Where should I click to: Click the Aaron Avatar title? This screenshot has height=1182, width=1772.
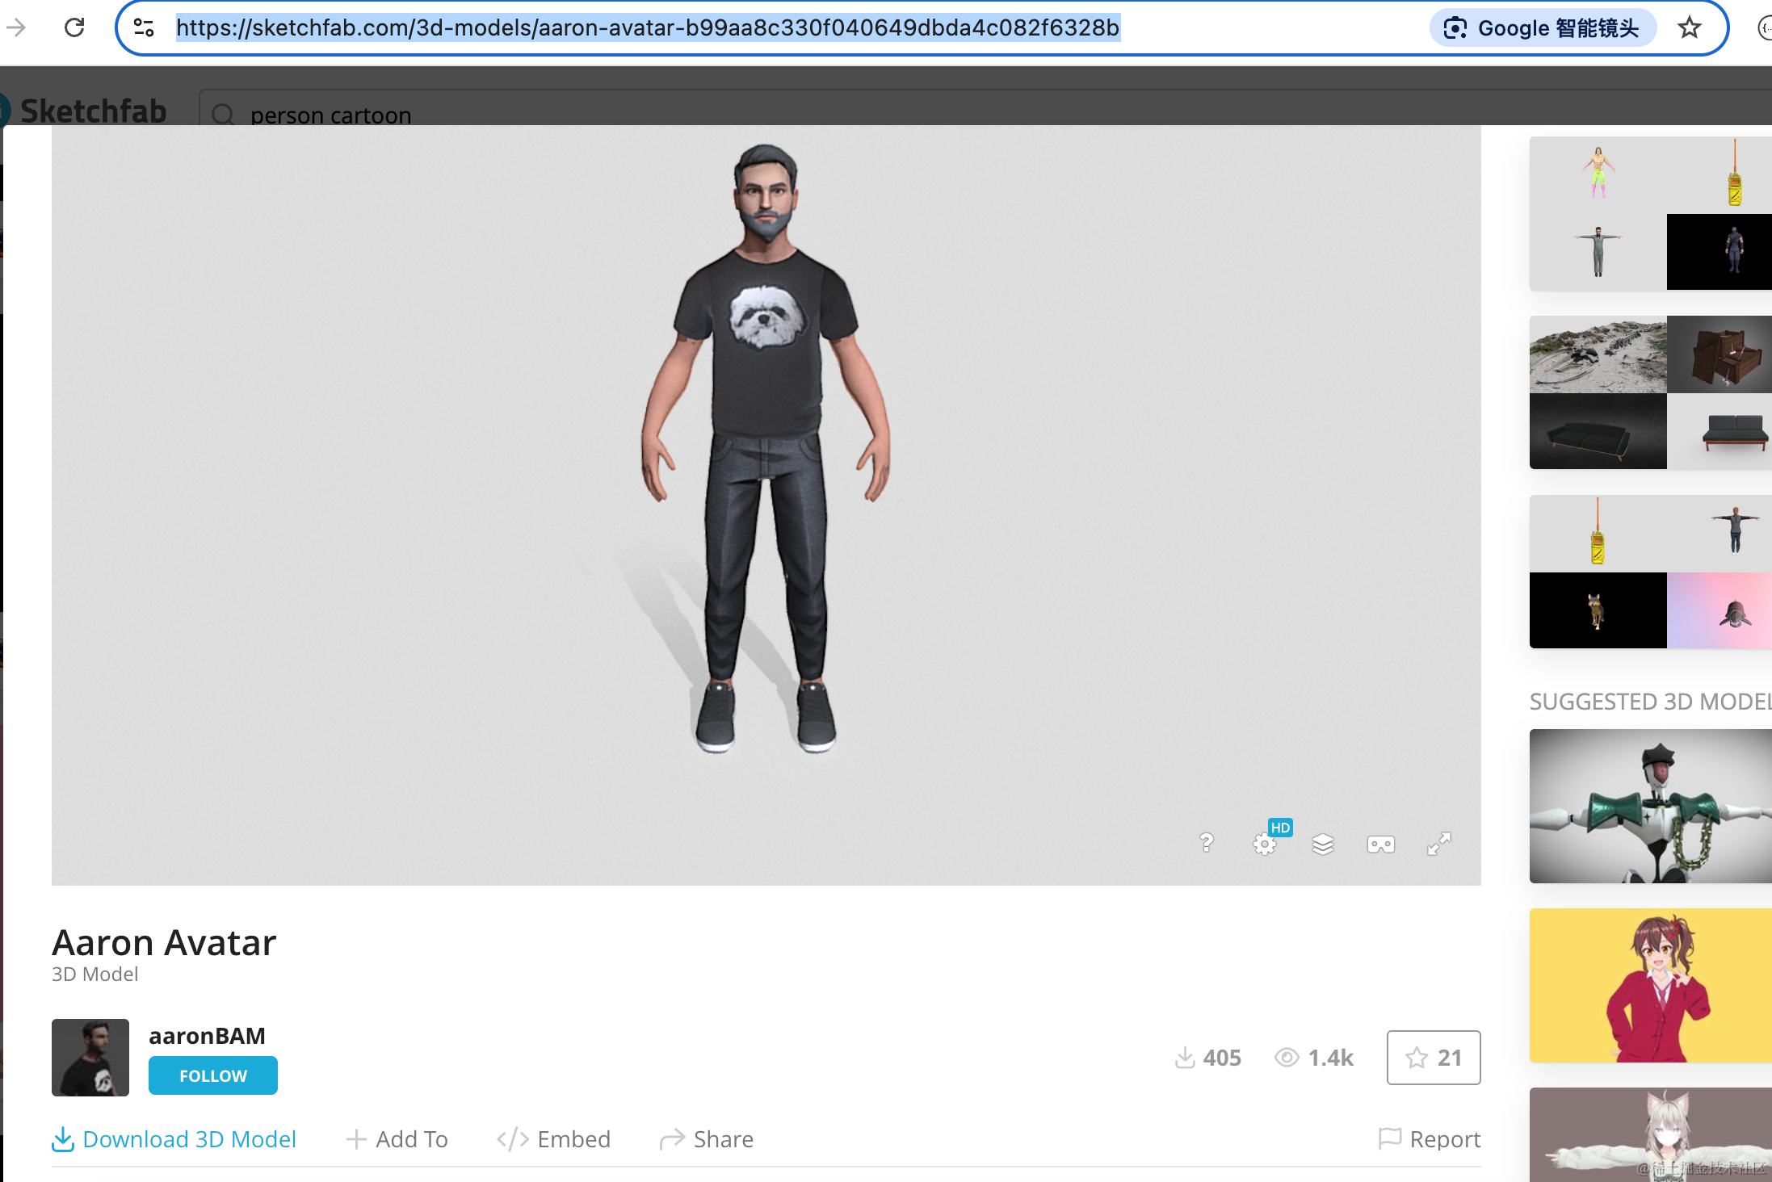(164, 942)
